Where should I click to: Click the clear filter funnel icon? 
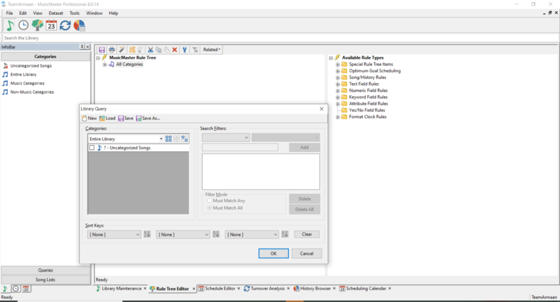pyautogui.click(x=195, y=50)
